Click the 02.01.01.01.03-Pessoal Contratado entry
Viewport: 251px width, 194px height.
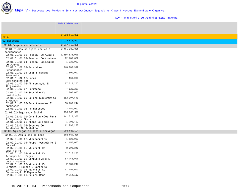coord(31,58)
